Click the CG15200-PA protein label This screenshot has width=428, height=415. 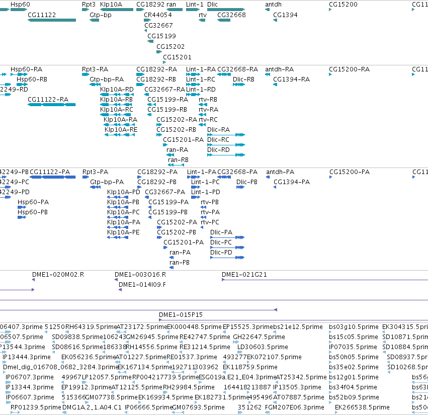pos(350,172)
